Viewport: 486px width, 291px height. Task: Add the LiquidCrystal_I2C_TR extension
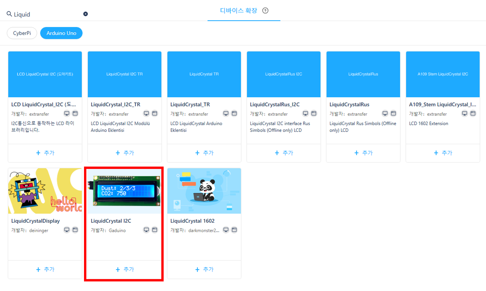click(x=125, y=153)
